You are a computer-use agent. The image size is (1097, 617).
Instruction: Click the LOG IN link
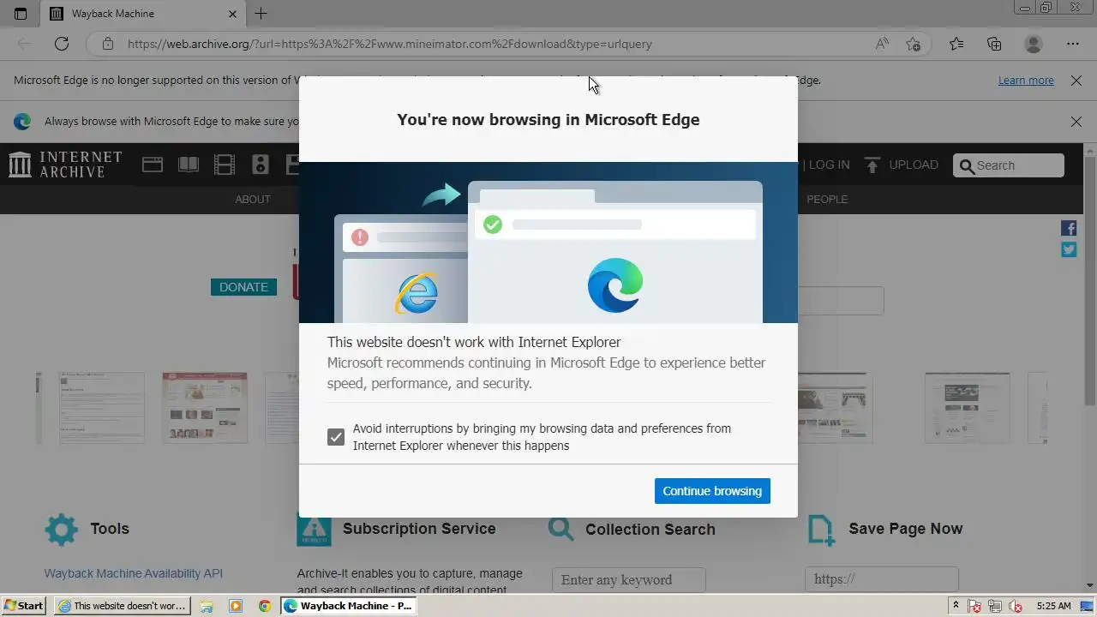(829, 165)
